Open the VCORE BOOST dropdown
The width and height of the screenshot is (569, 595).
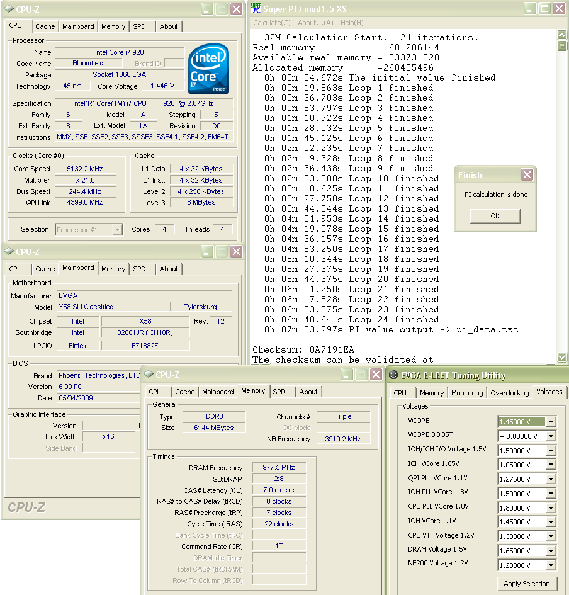pyautogui.click(x=551, y=436)
